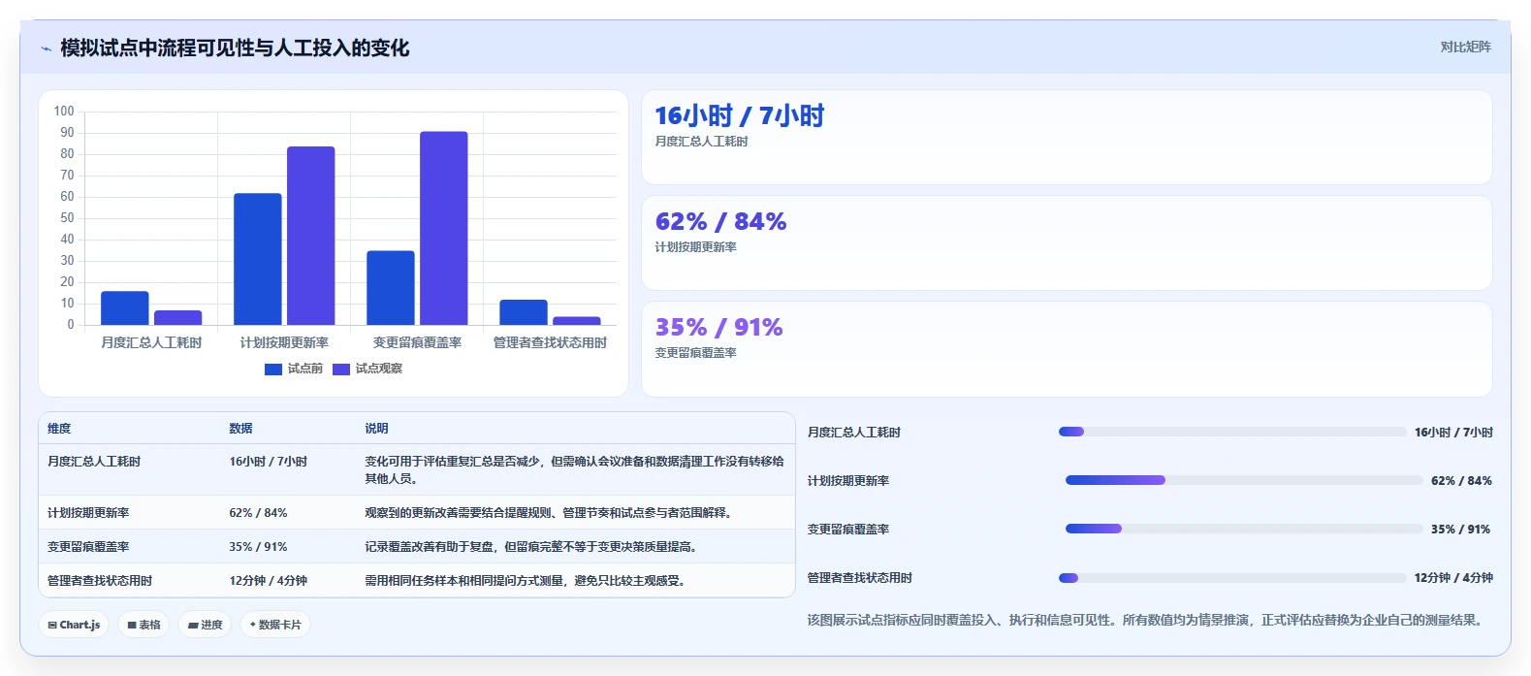Click the 维度 column header

pyautogui.click(x=59, y=429)
